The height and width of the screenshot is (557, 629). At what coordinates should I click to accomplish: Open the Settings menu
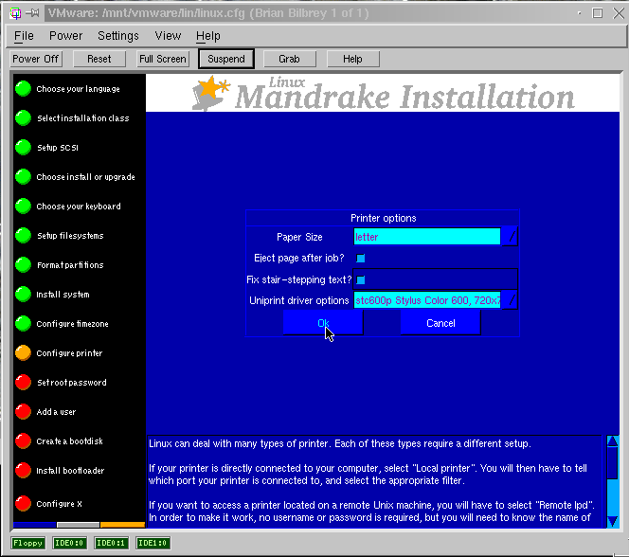pos(118,36)
